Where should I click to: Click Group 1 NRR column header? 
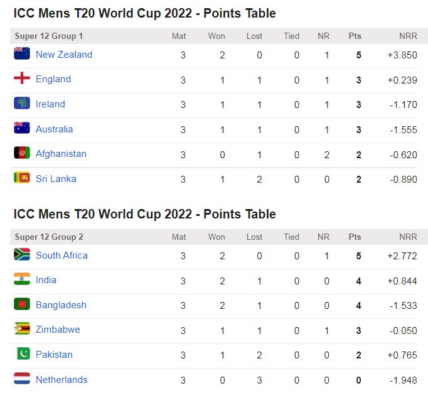pos(407,36)
